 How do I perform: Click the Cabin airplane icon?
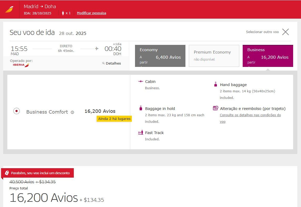(141, 81)
